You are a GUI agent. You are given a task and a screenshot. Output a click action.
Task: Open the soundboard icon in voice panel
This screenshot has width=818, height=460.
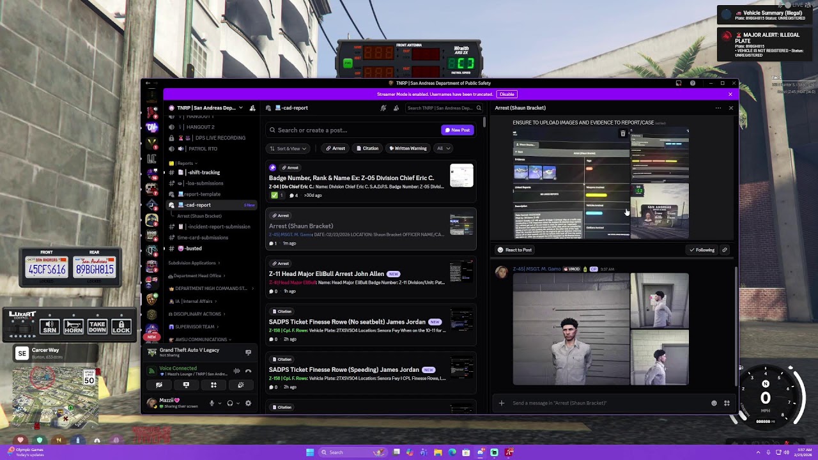tap(241, 385)
